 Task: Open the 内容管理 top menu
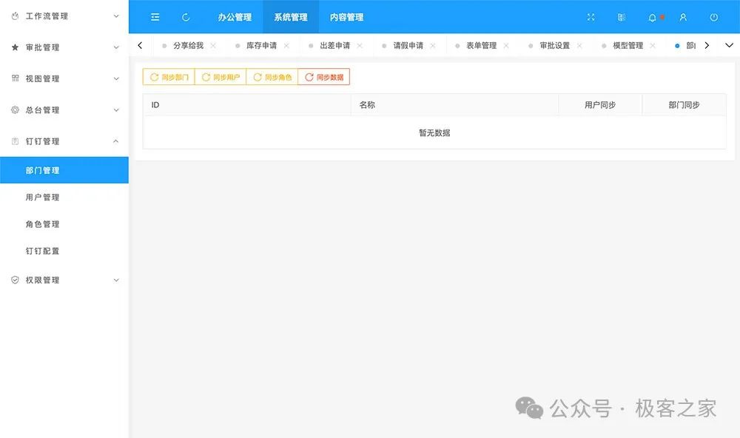pos(346,17)
